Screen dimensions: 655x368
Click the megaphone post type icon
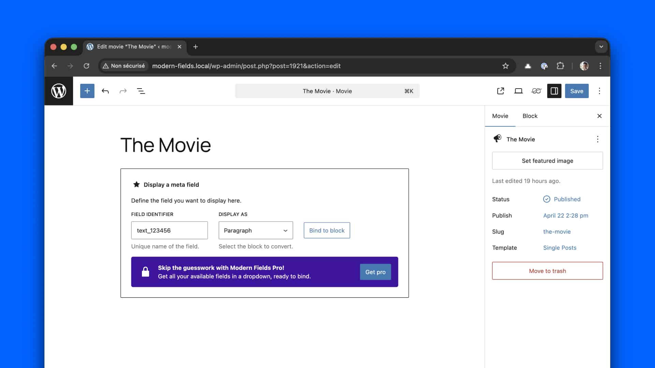point(497,138)
